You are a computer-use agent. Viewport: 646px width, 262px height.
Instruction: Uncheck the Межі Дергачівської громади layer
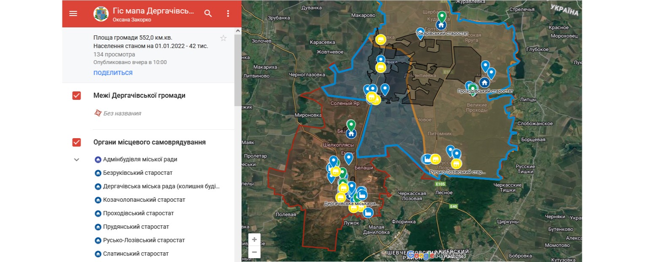point(76,96)
